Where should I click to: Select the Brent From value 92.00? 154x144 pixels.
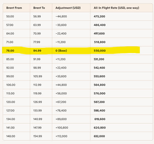(x=10, y=68)
